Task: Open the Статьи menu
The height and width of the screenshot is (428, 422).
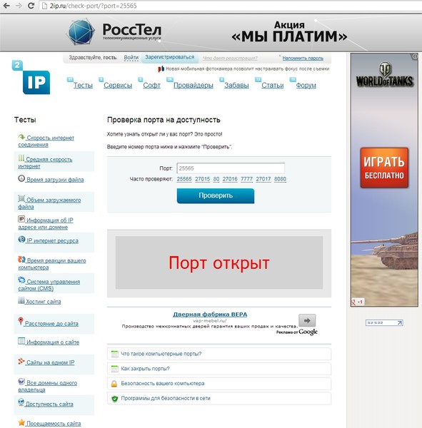Action: (x=273, y=85)
